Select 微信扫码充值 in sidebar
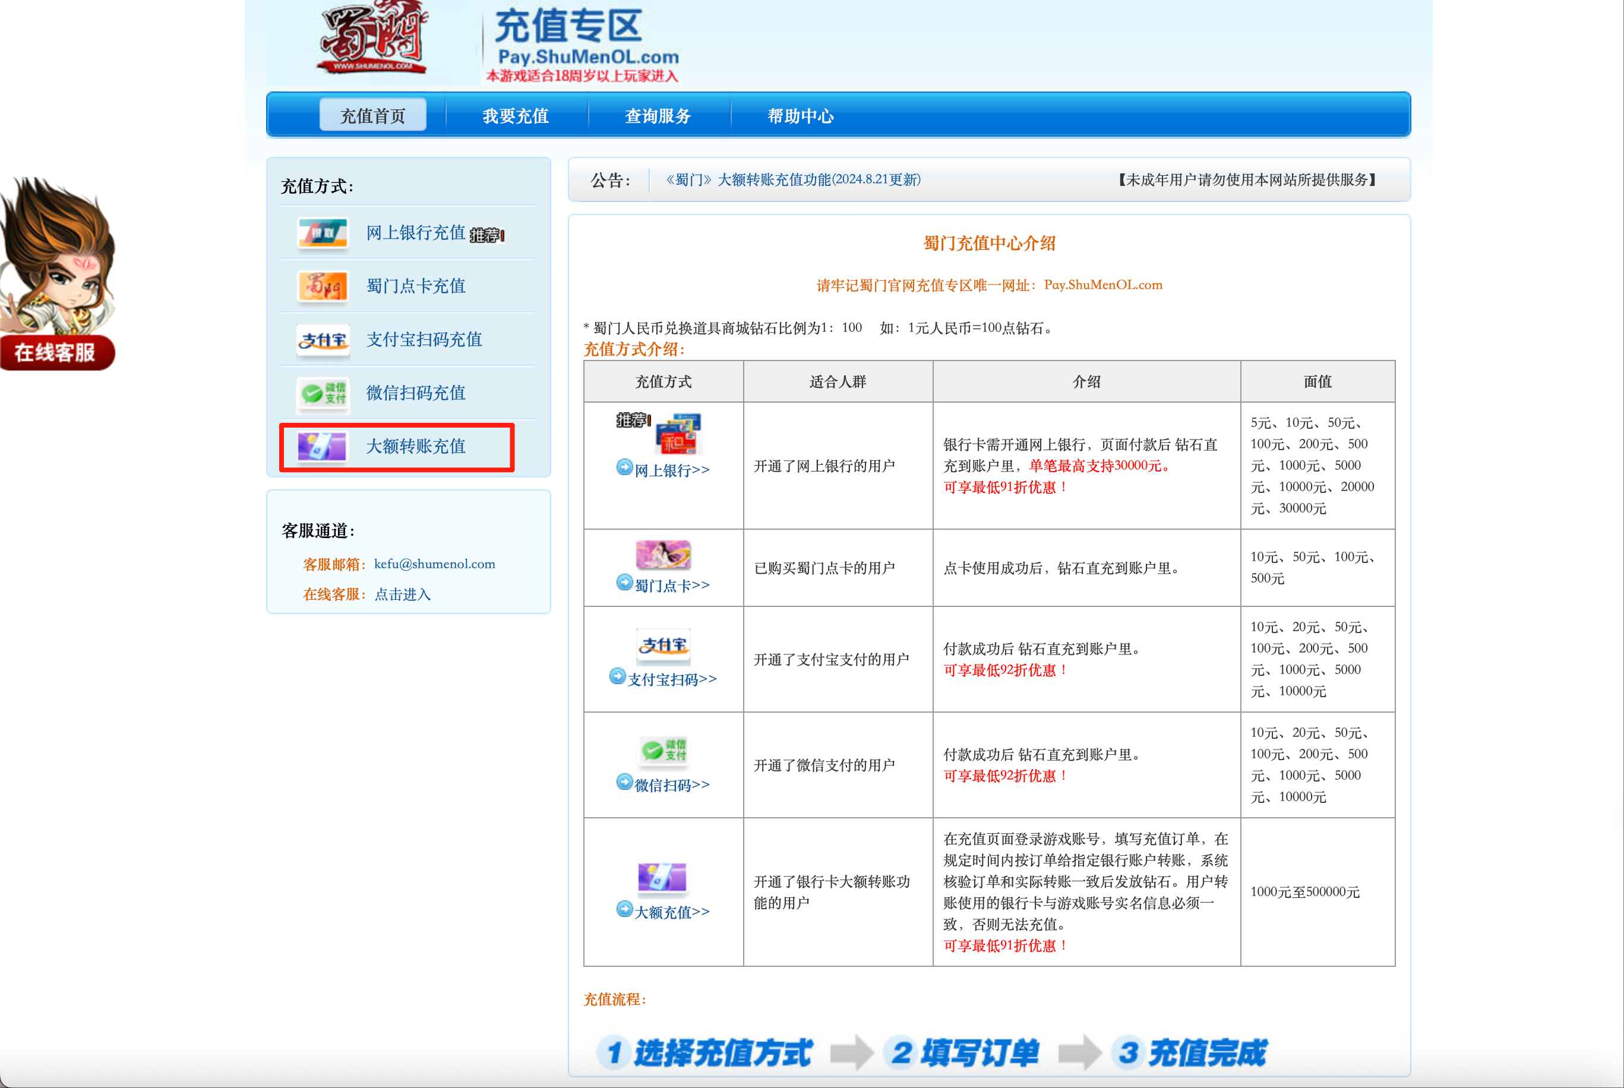This screenshot has width=1624, height=1088. (416, 393)
